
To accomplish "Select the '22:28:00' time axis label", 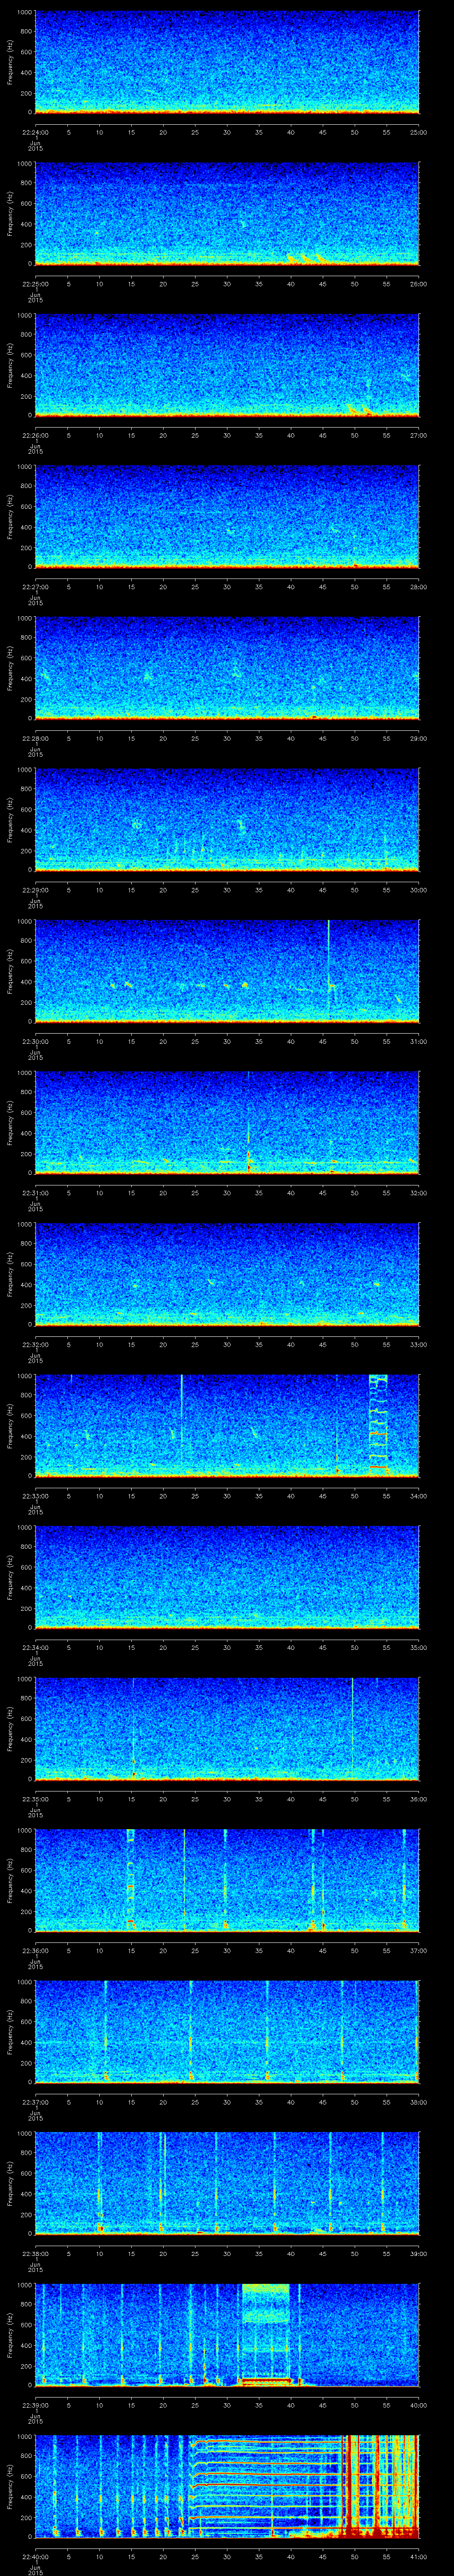I will 36,738.
